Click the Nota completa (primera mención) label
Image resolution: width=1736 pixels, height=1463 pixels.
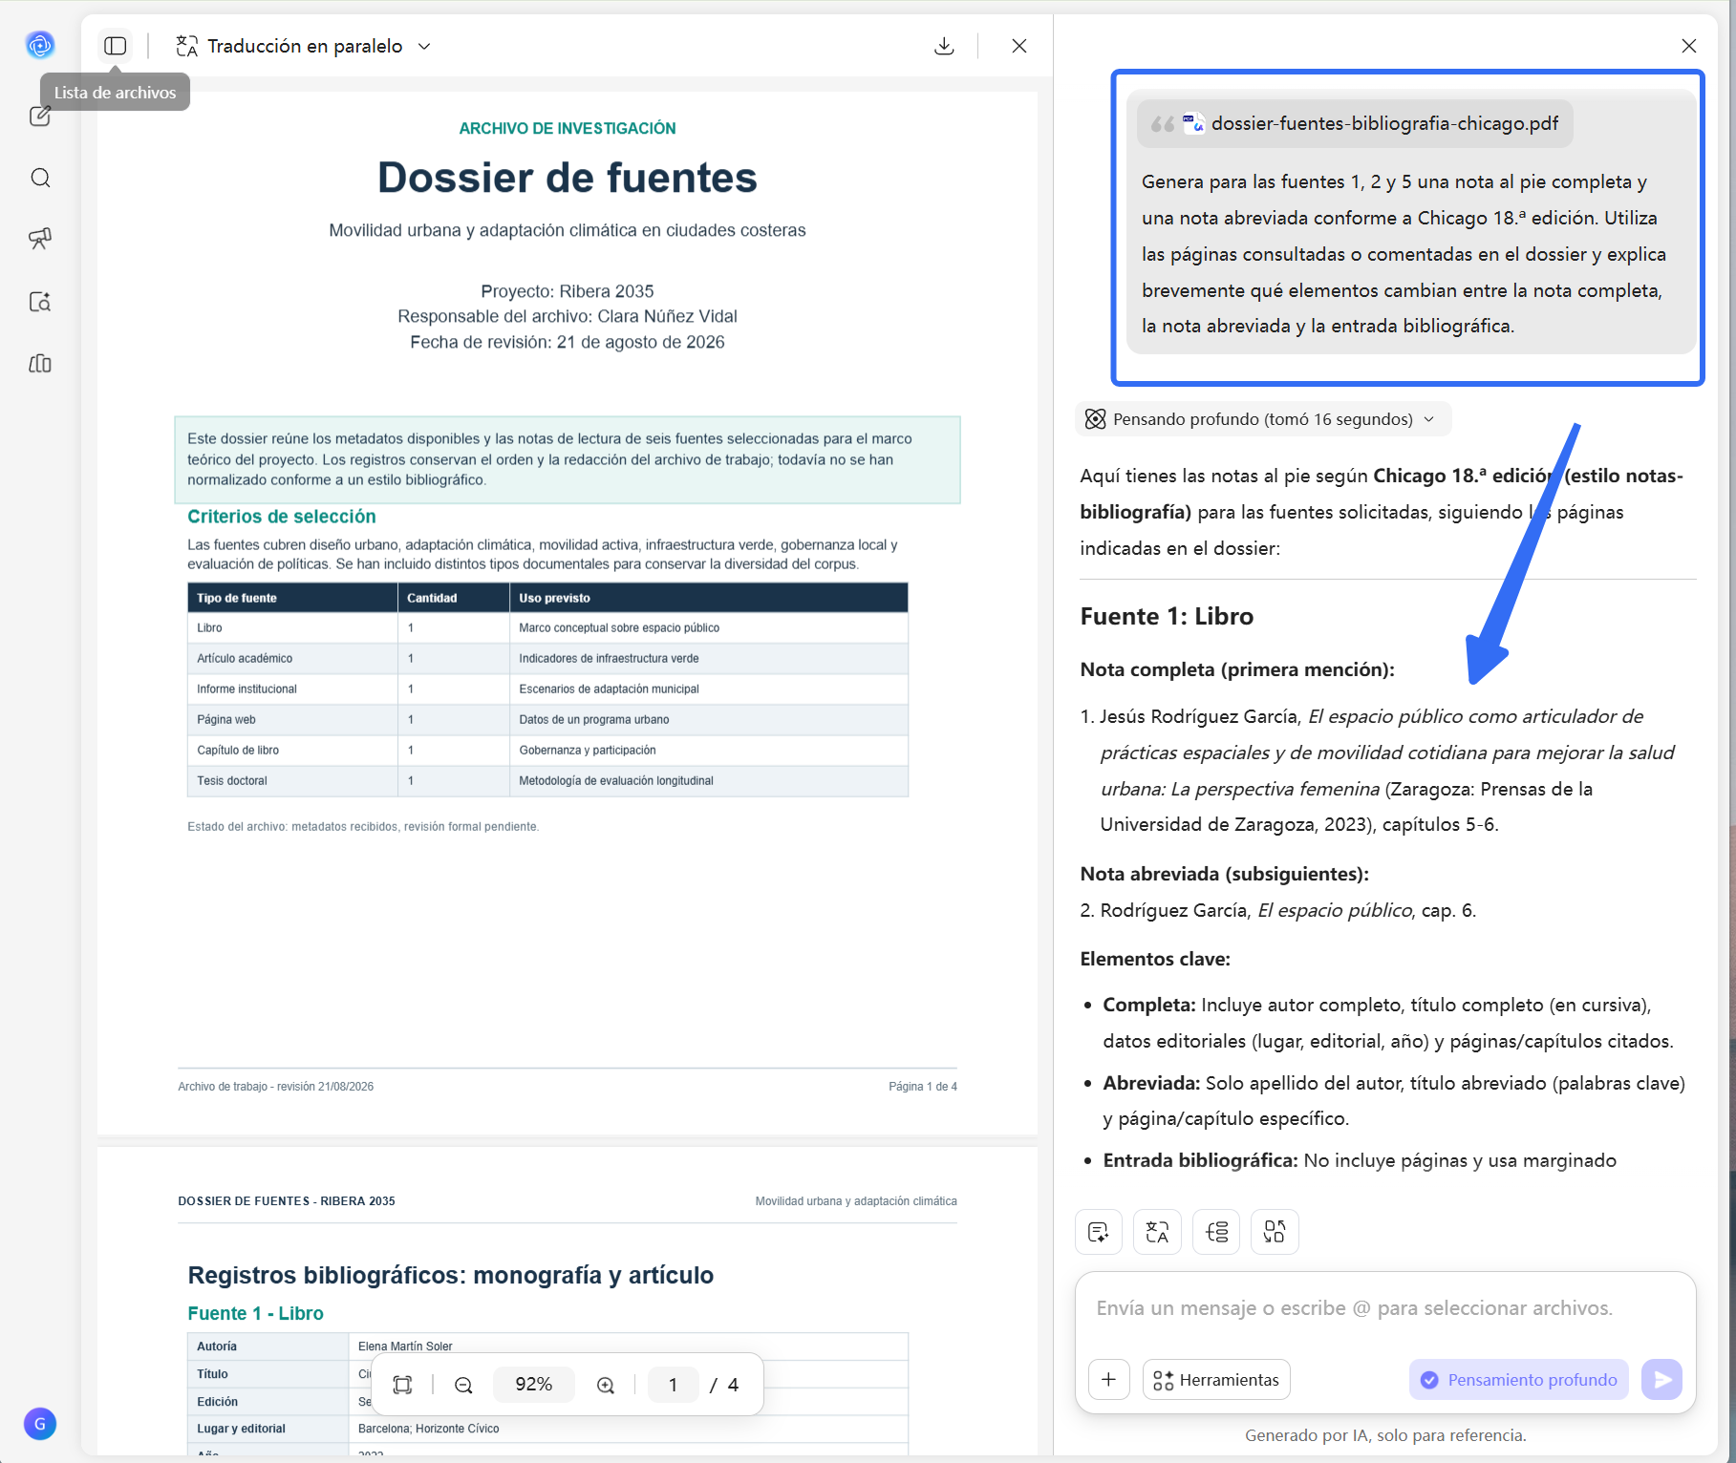click(x=1237, y=669)
